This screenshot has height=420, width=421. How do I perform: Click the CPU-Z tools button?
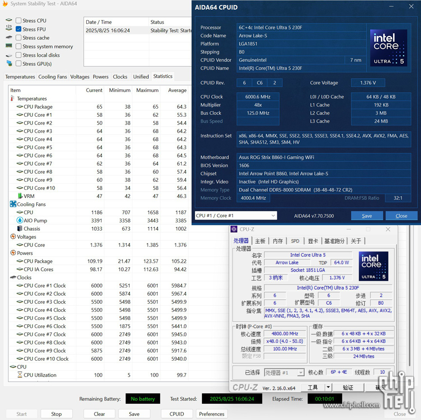tap(313, 387)
